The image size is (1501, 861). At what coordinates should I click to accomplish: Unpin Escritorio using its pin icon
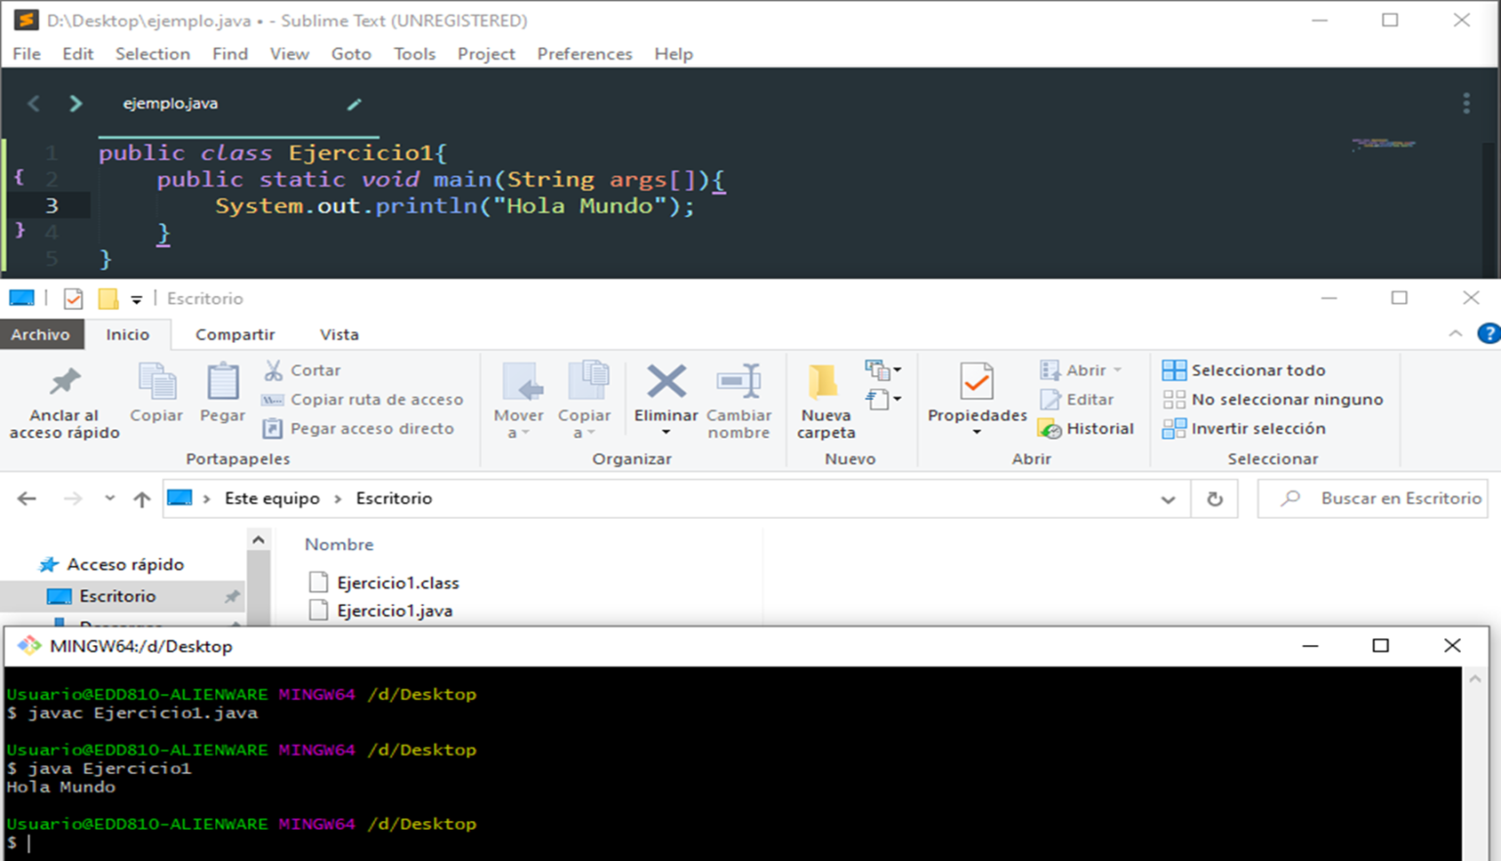pos(233,595)
